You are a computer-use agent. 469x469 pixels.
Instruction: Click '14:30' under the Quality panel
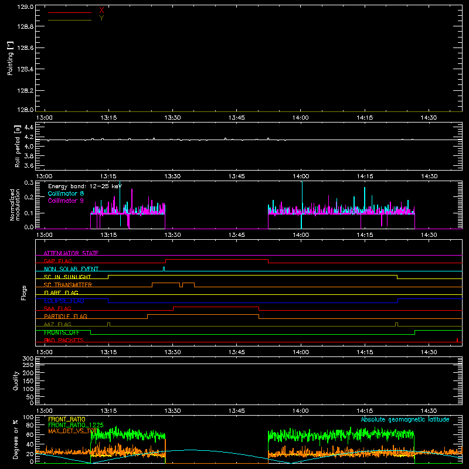429,411
